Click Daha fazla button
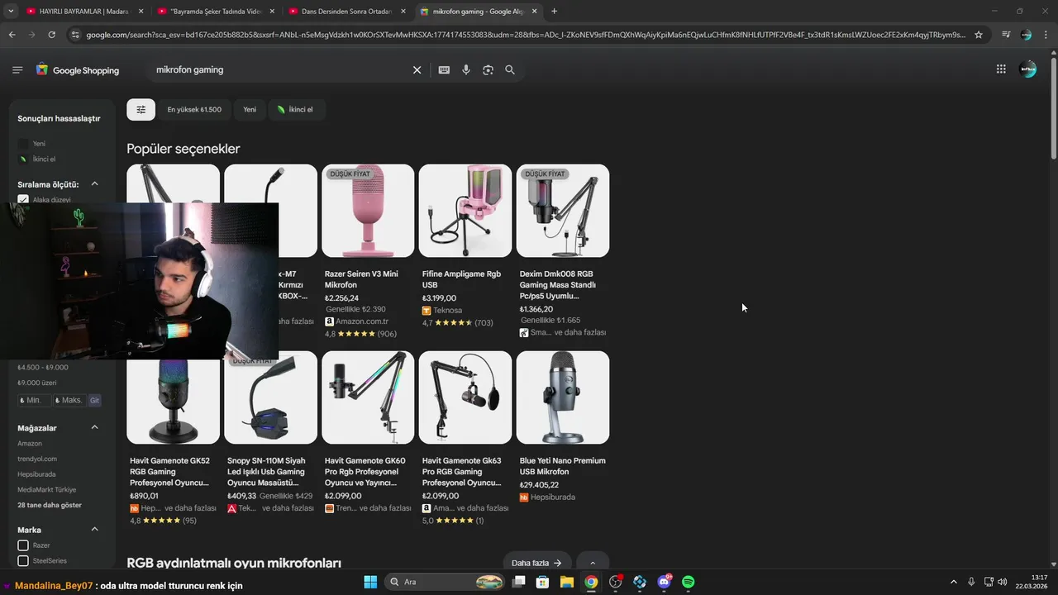Screen dimensions: 1058x595 536,563
